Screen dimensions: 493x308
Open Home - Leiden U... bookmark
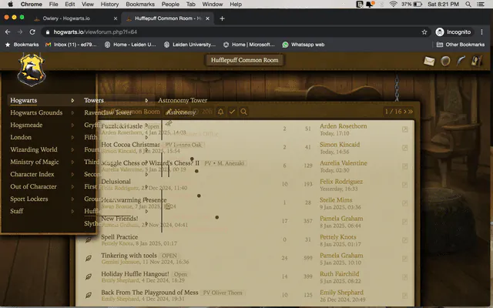130,45
